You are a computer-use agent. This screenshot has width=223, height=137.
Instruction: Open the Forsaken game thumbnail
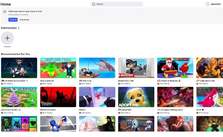click(x=58, y=97)
